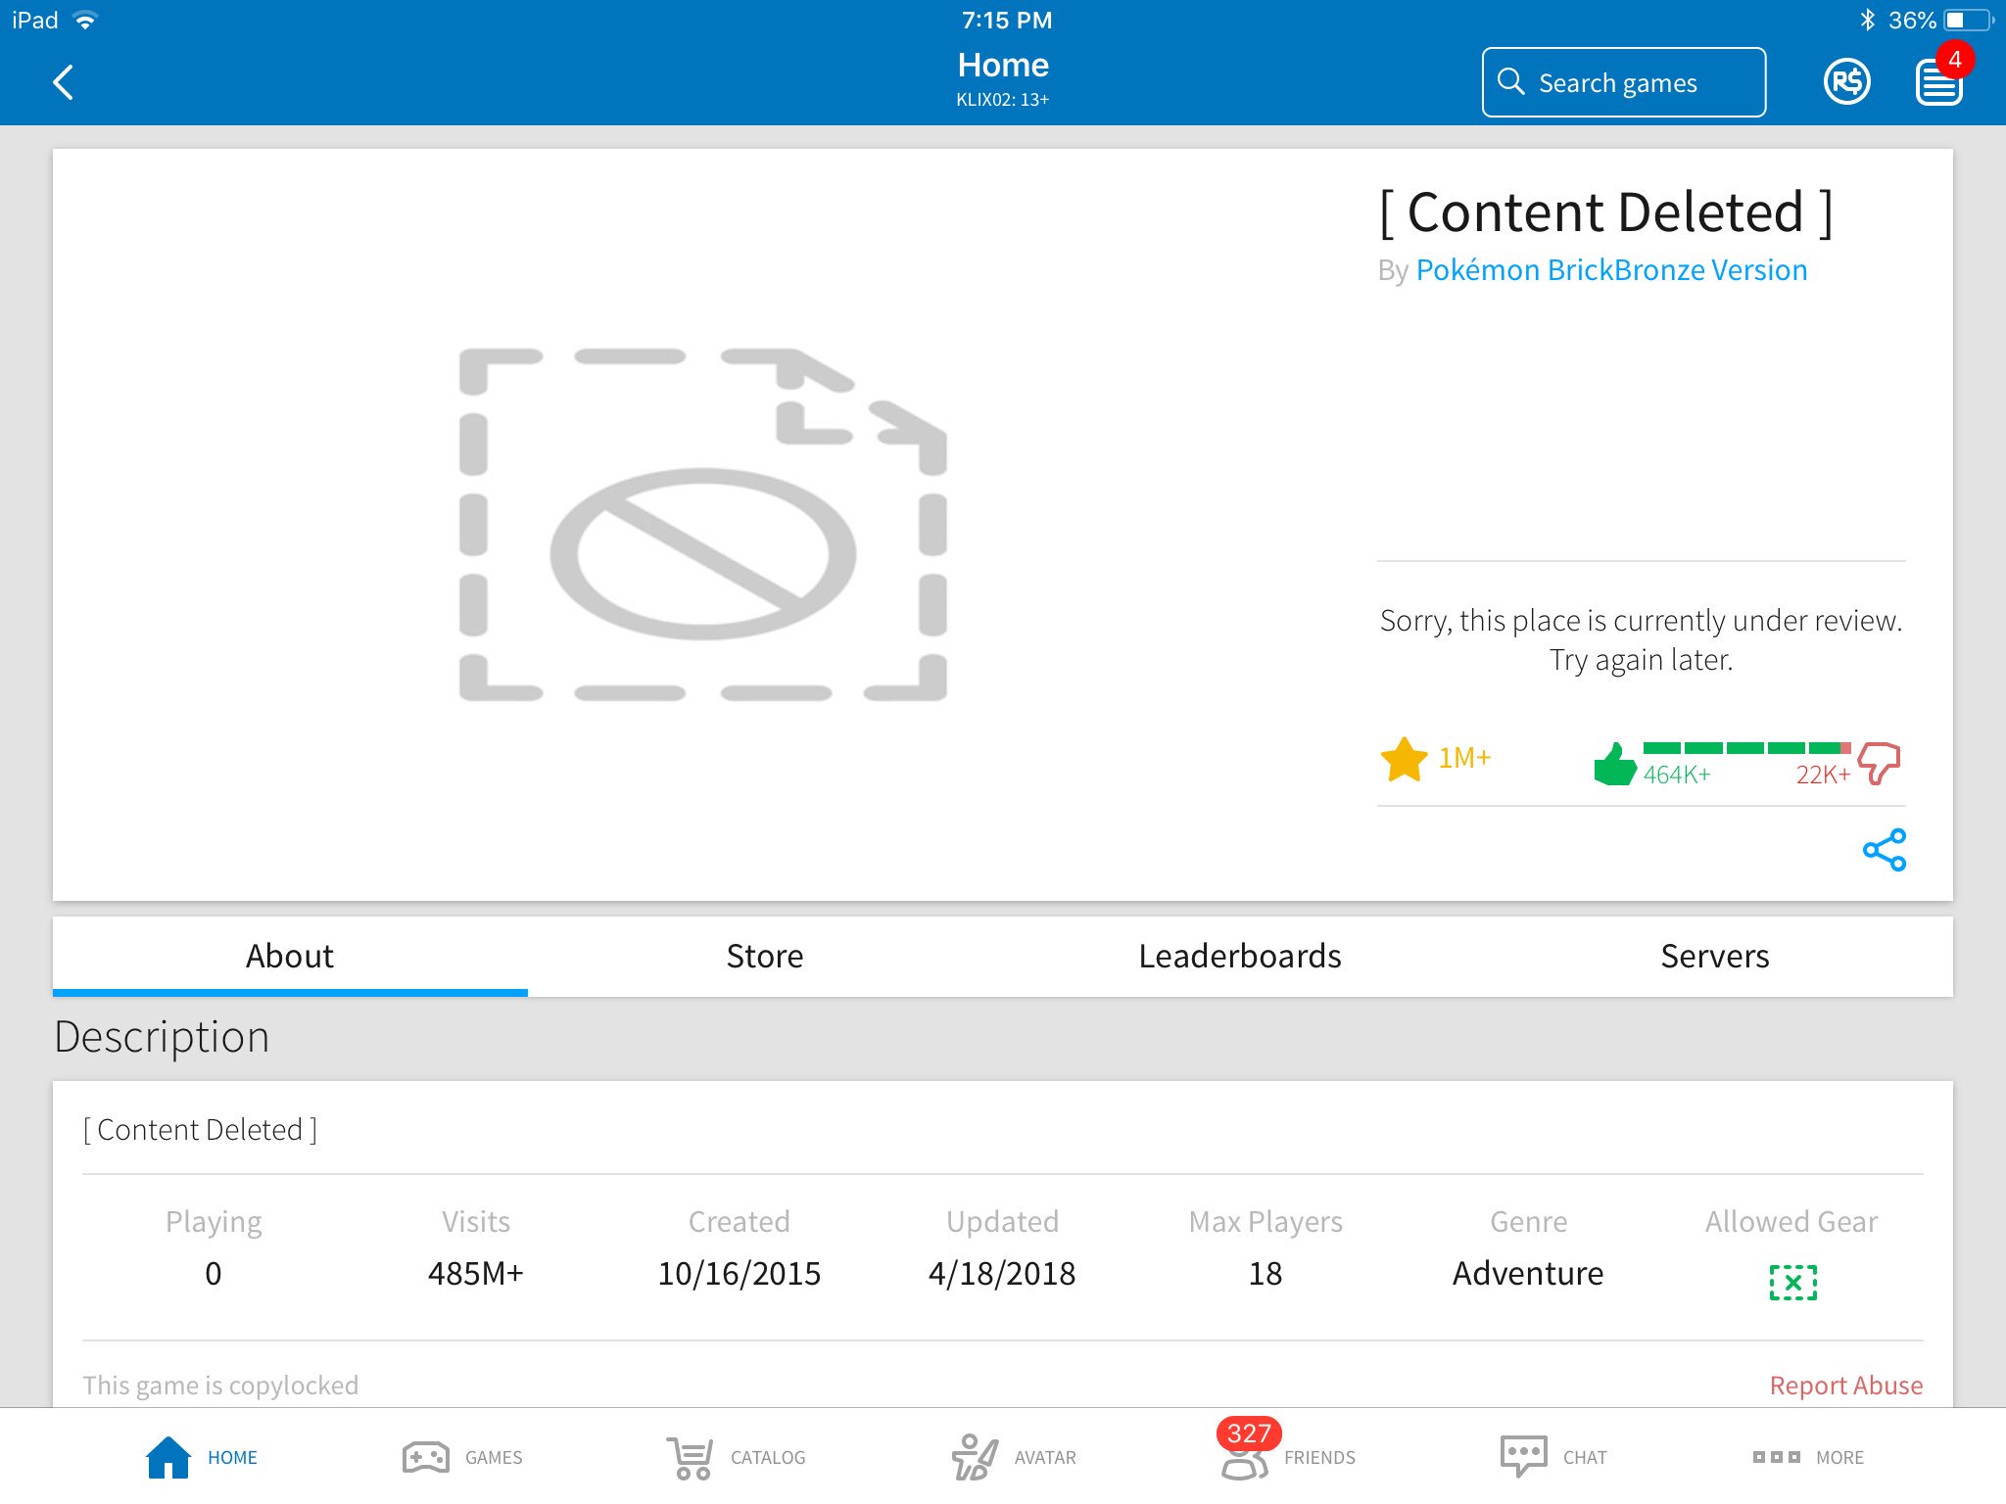Click the Max Players value 18
The image size is (2006, 1504).
click(x=1266, y=1273)
